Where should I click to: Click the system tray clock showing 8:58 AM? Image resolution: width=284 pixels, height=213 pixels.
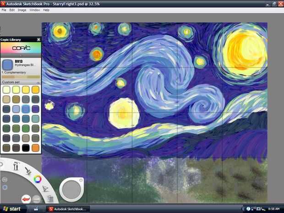coord(273,209)
